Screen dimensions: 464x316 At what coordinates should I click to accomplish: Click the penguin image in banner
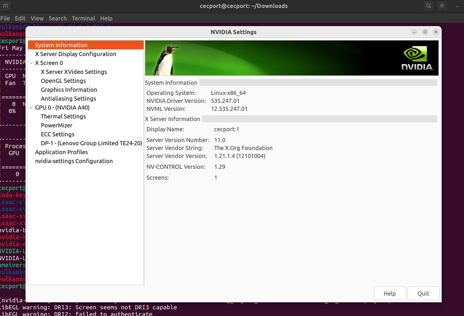166,61
